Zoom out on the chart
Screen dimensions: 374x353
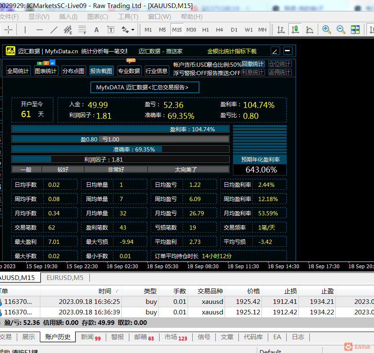point(340,30)
